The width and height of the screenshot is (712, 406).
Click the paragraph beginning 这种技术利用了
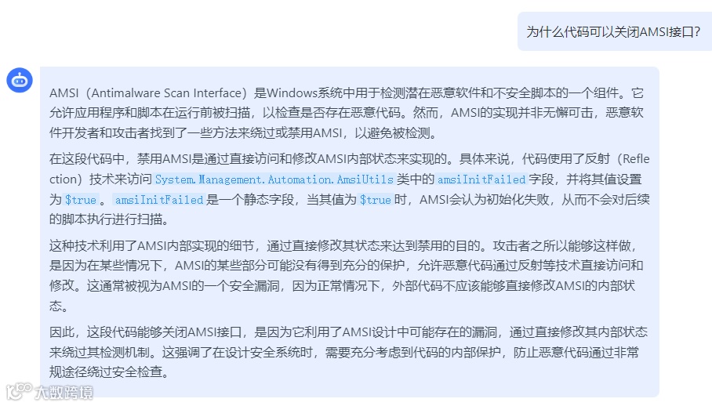click(x=346, y=276)
